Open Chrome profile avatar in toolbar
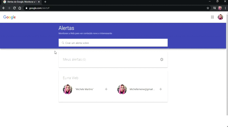Image resolution: width=228 pixels, height=128 pixels. pyautogui.click(x=220, y=8)
